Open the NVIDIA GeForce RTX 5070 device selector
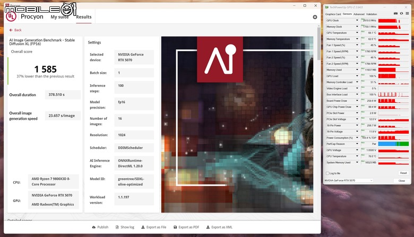Viewport: 414px width, 237px height. 349,181
